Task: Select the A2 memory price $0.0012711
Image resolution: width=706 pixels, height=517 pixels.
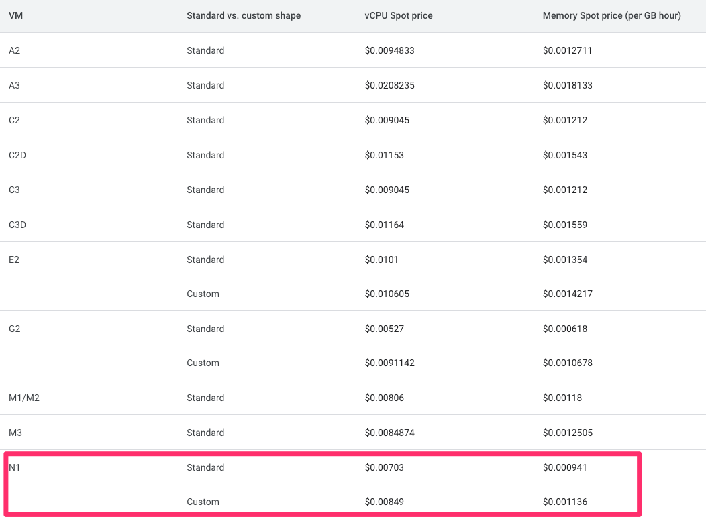Action: pyautogui.click(x=567, y=50)
